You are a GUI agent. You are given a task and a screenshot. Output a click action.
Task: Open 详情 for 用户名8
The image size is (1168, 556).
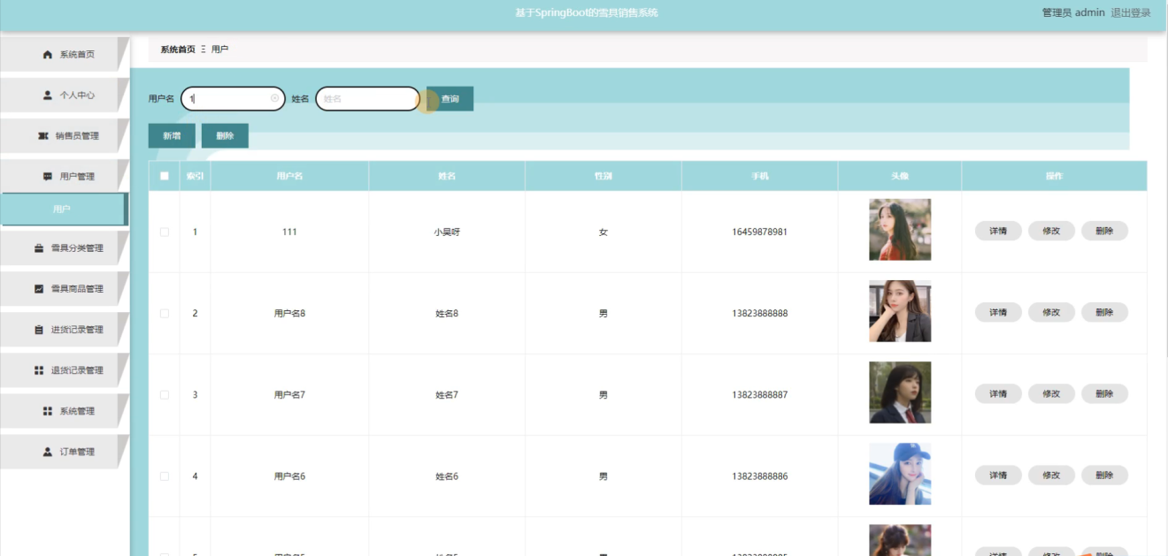[998, 312]
